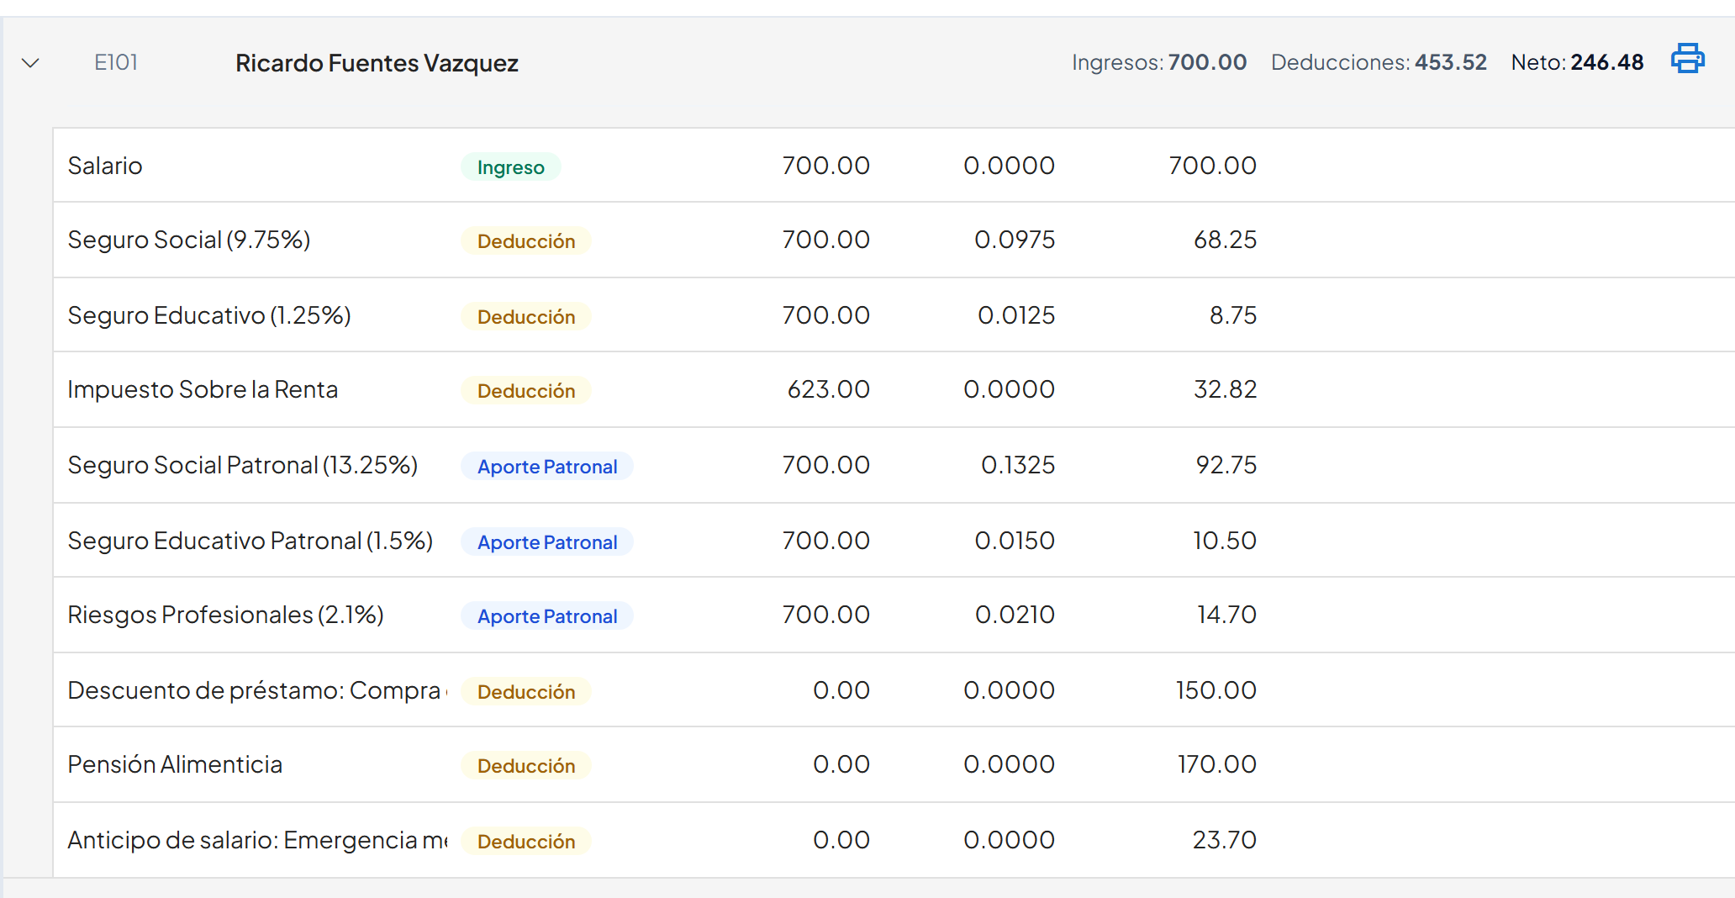Click the Aporte Patronal badge for Seguro Social Patronal
The width and height of the screenshot is (1735, 898).
click(547, 467)
